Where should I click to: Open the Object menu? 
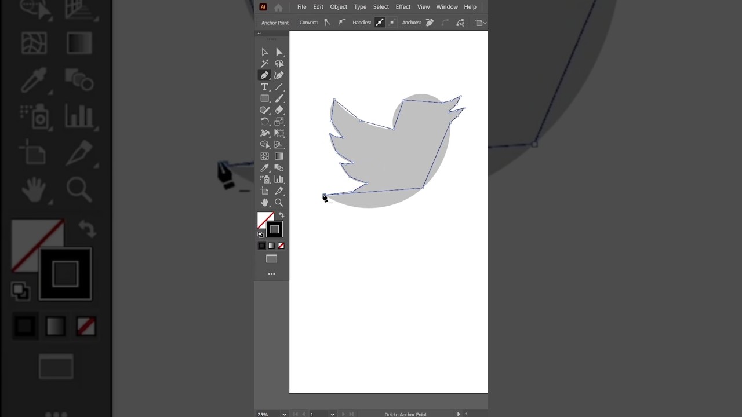click(339, 7)
